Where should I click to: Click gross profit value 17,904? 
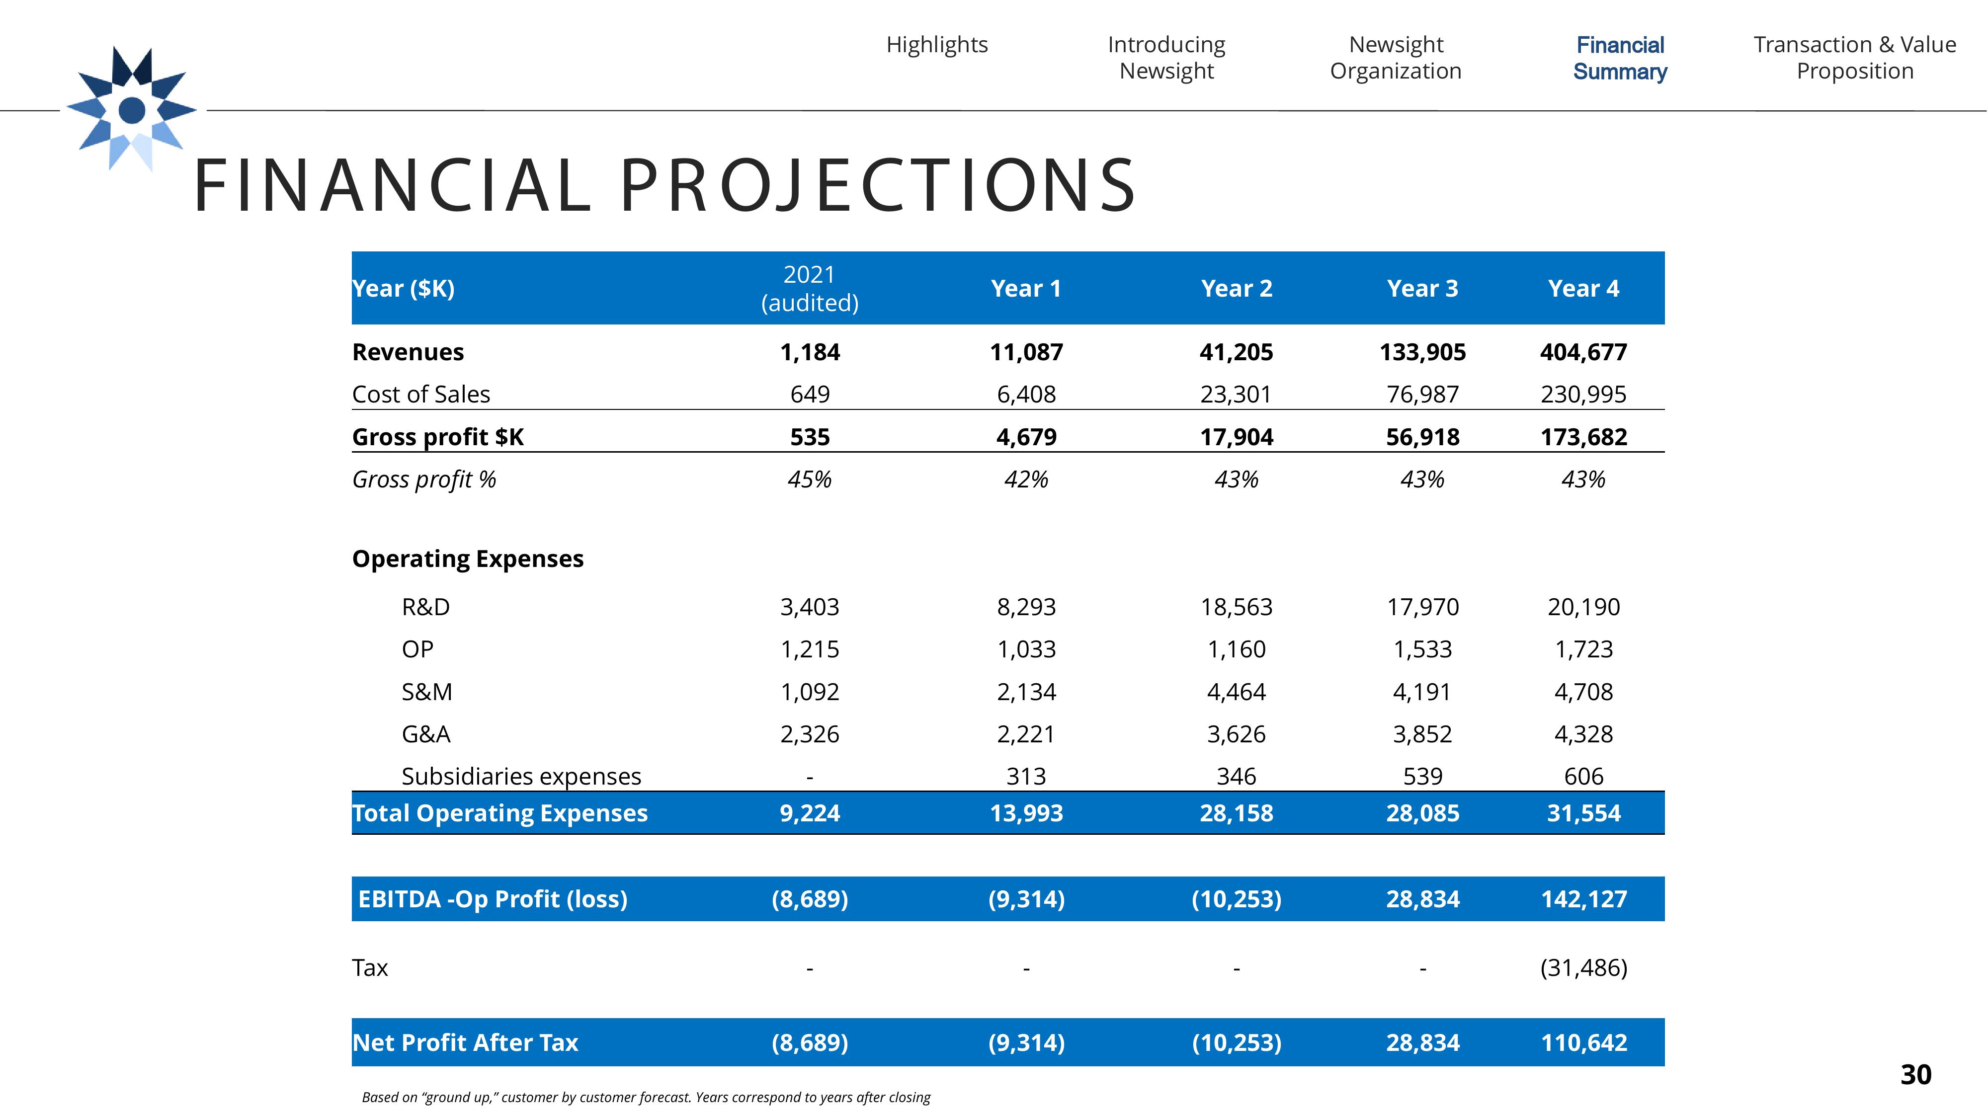(x=1237, y=437)
